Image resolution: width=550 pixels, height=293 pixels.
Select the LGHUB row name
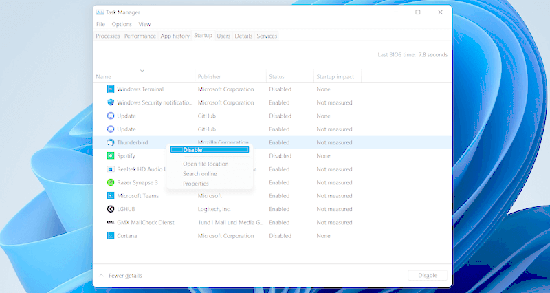[126, 209]
